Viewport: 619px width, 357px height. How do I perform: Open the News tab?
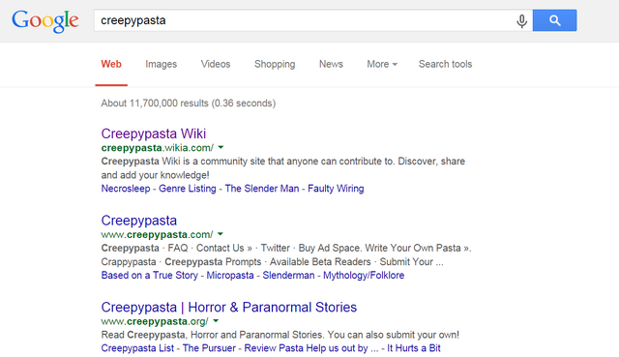click(x=331, y=64)
